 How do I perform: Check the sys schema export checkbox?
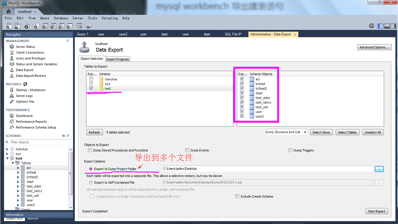tap(91, 84)
